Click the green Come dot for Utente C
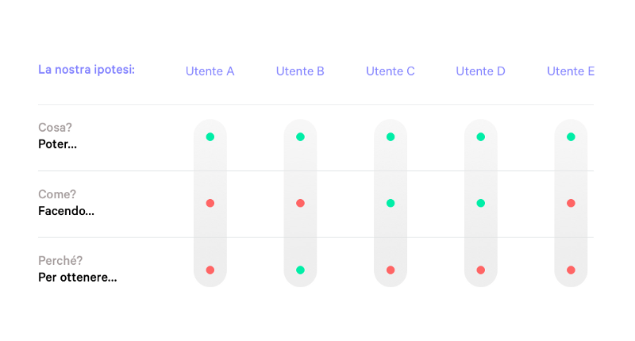The height and width of the screenshot is (341, 635). click(x=391, y=204)
